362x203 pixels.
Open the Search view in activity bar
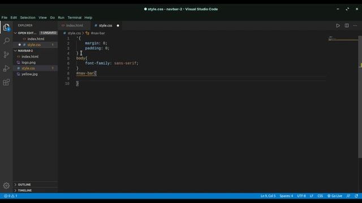(x=6, y=41)
